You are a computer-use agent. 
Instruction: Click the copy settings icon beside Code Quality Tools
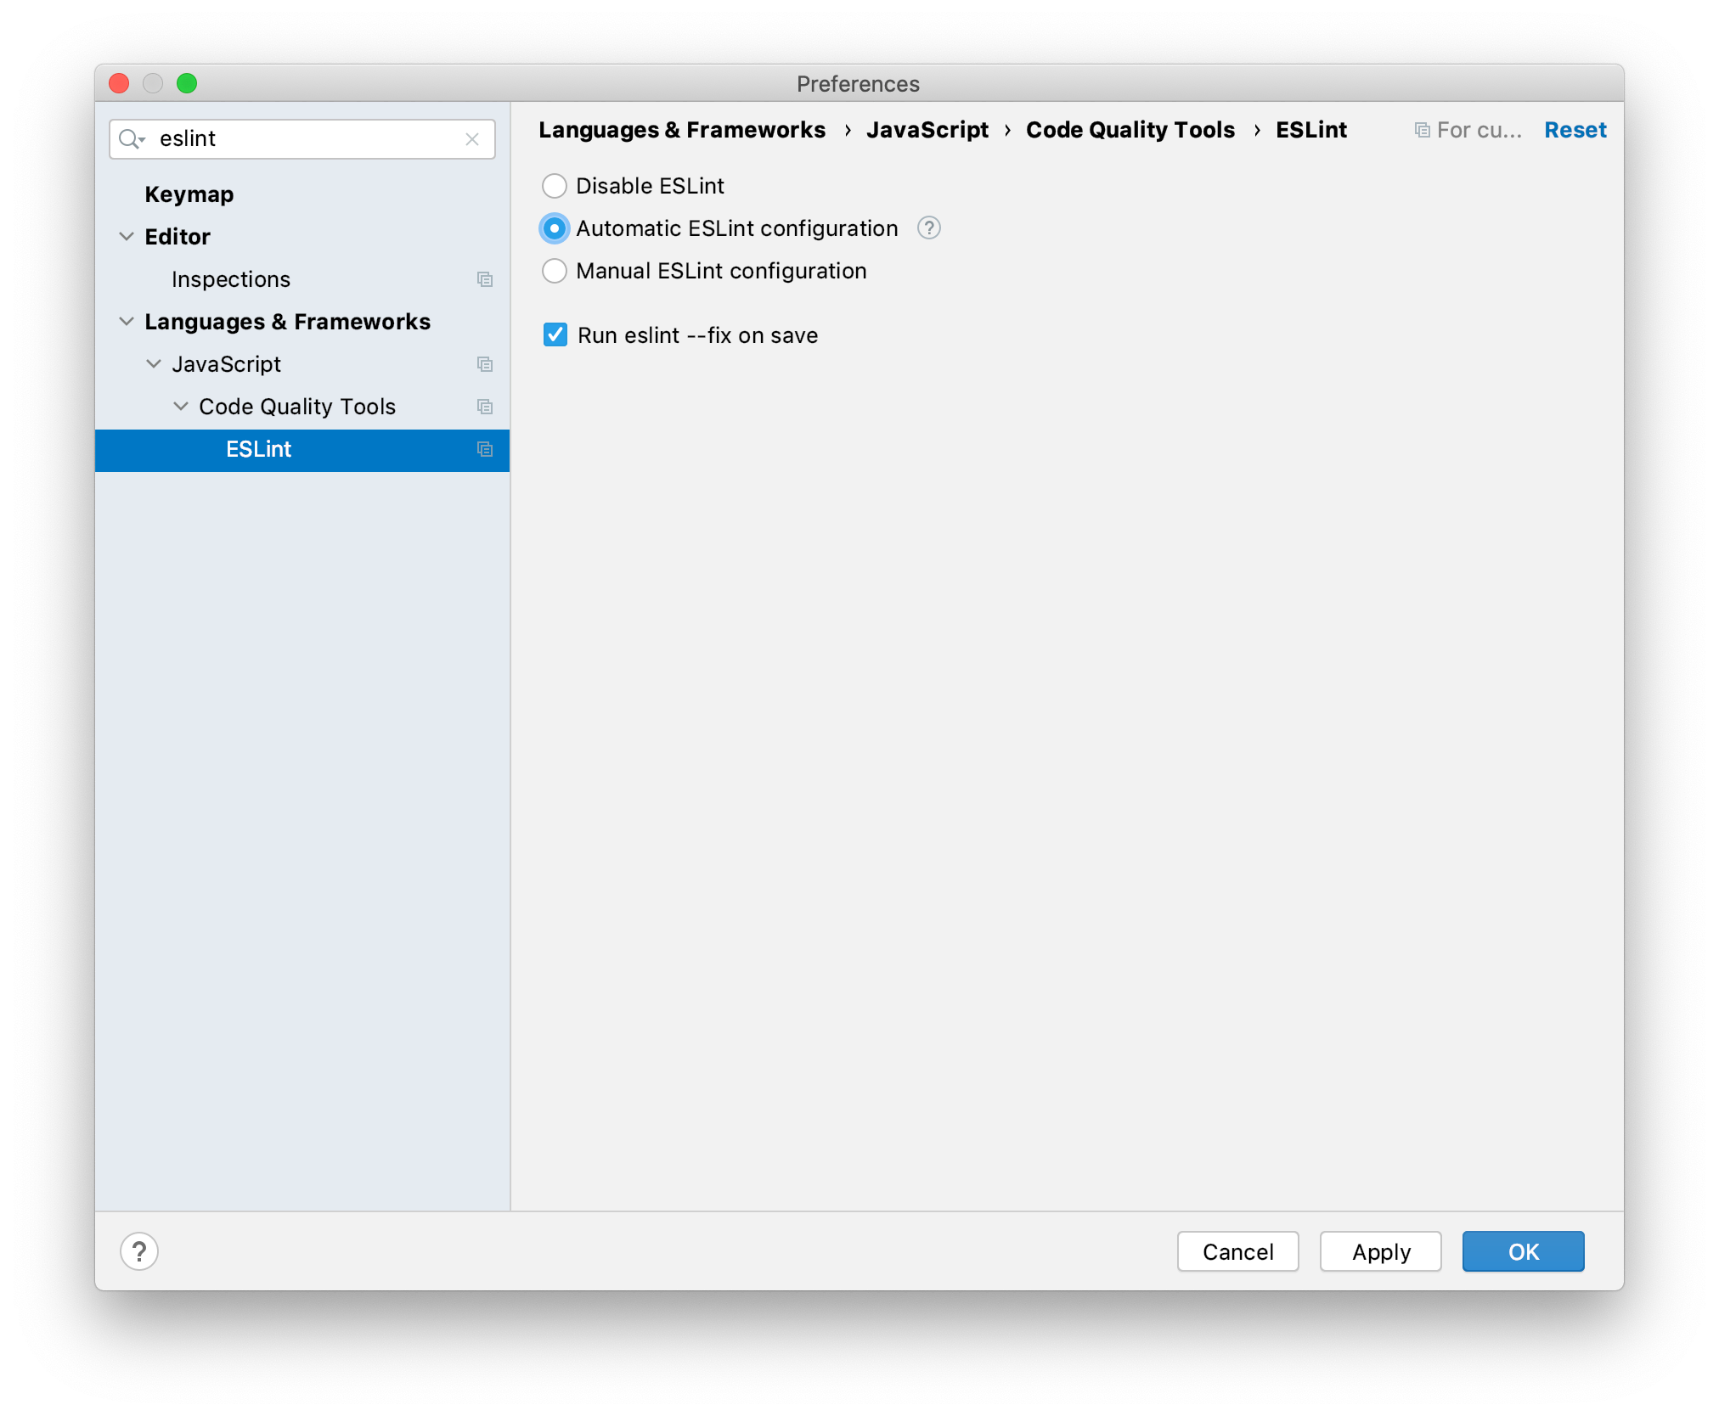484,406
